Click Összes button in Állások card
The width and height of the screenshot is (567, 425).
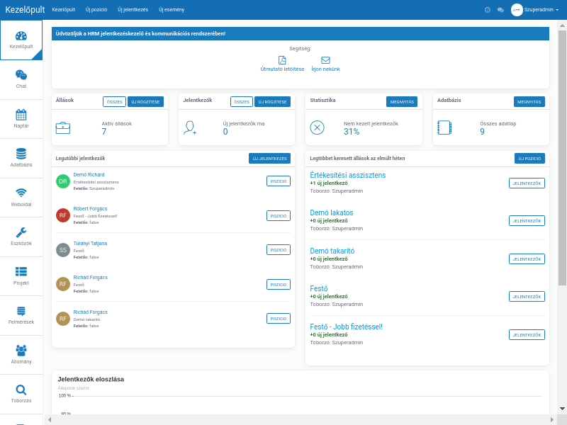[x=114, y=102]
